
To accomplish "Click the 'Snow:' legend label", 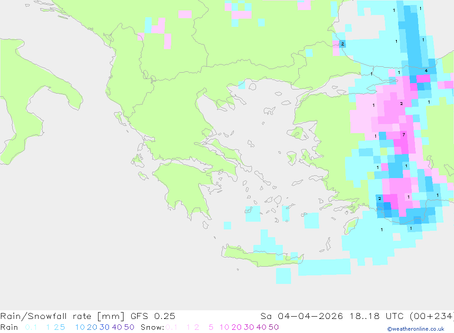I will (x=152, y=327).
